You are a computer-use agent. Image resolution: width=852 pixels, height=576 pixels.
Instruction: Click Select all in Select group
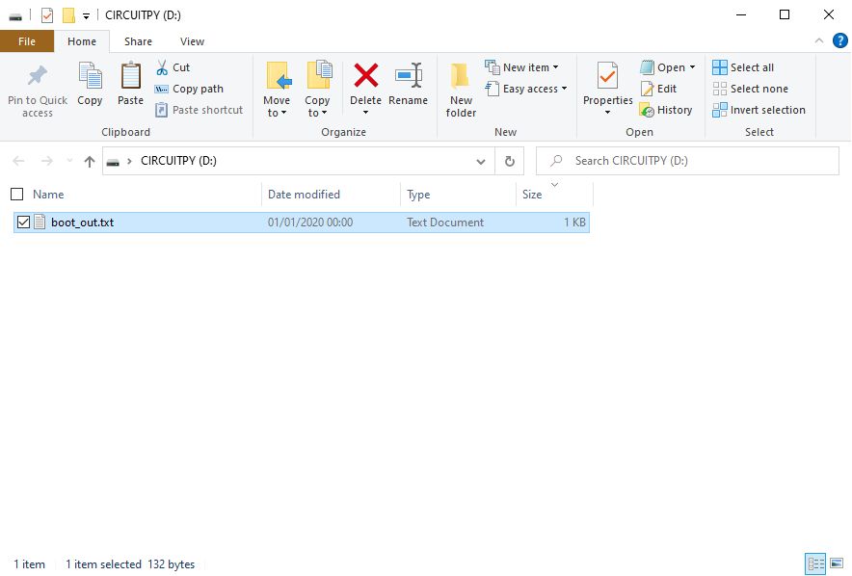(x=743, y=67)
